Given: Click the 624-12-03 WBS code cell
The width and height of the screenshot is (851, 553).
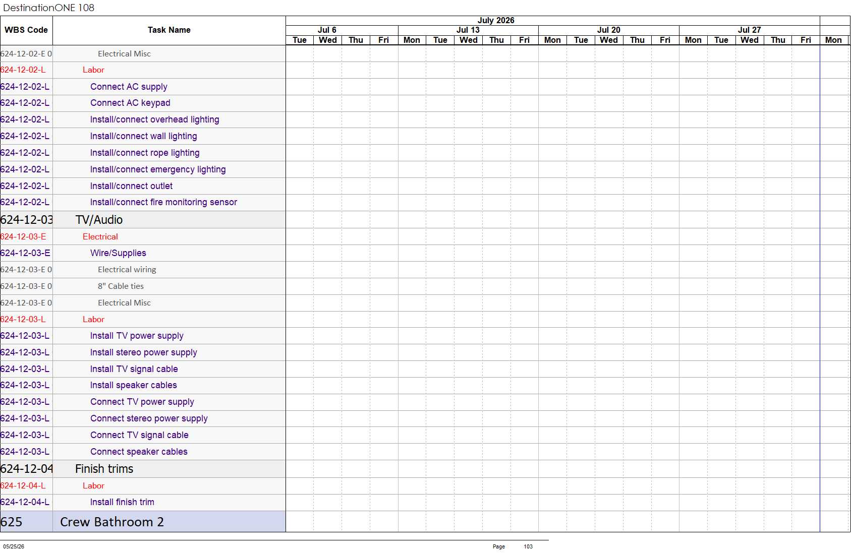Looking at the screenshot, I should coord(26,220).
